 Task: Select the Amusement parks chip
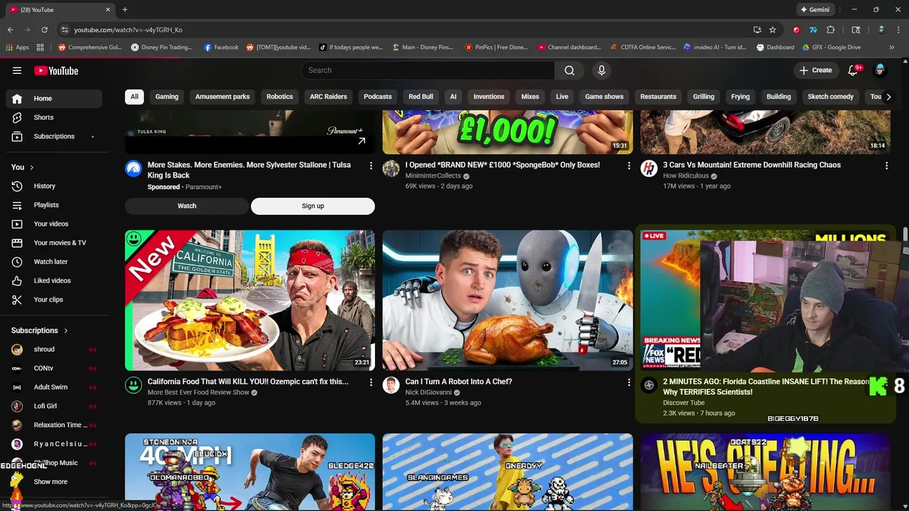pyautogui.click(x=222, y=97)
